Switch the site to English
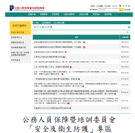Viewport: 135px width, 133px height. coord(115,6)
